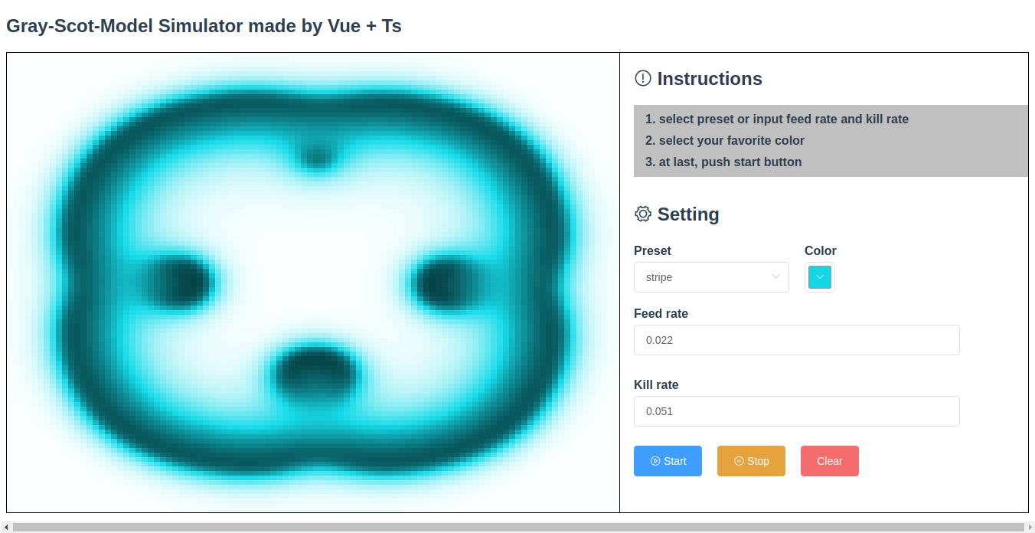
Task: Click the exclamation icon beside Instructions heading
Action: [642, 78]
